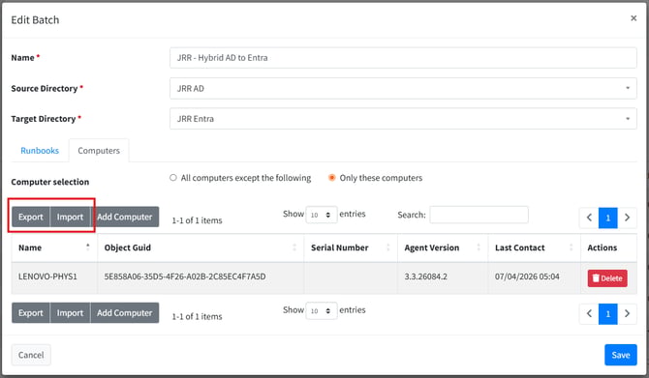Select 'All computers except the following' radio
The width and height of the screenshot is (649, 378).
click(173, 178)
